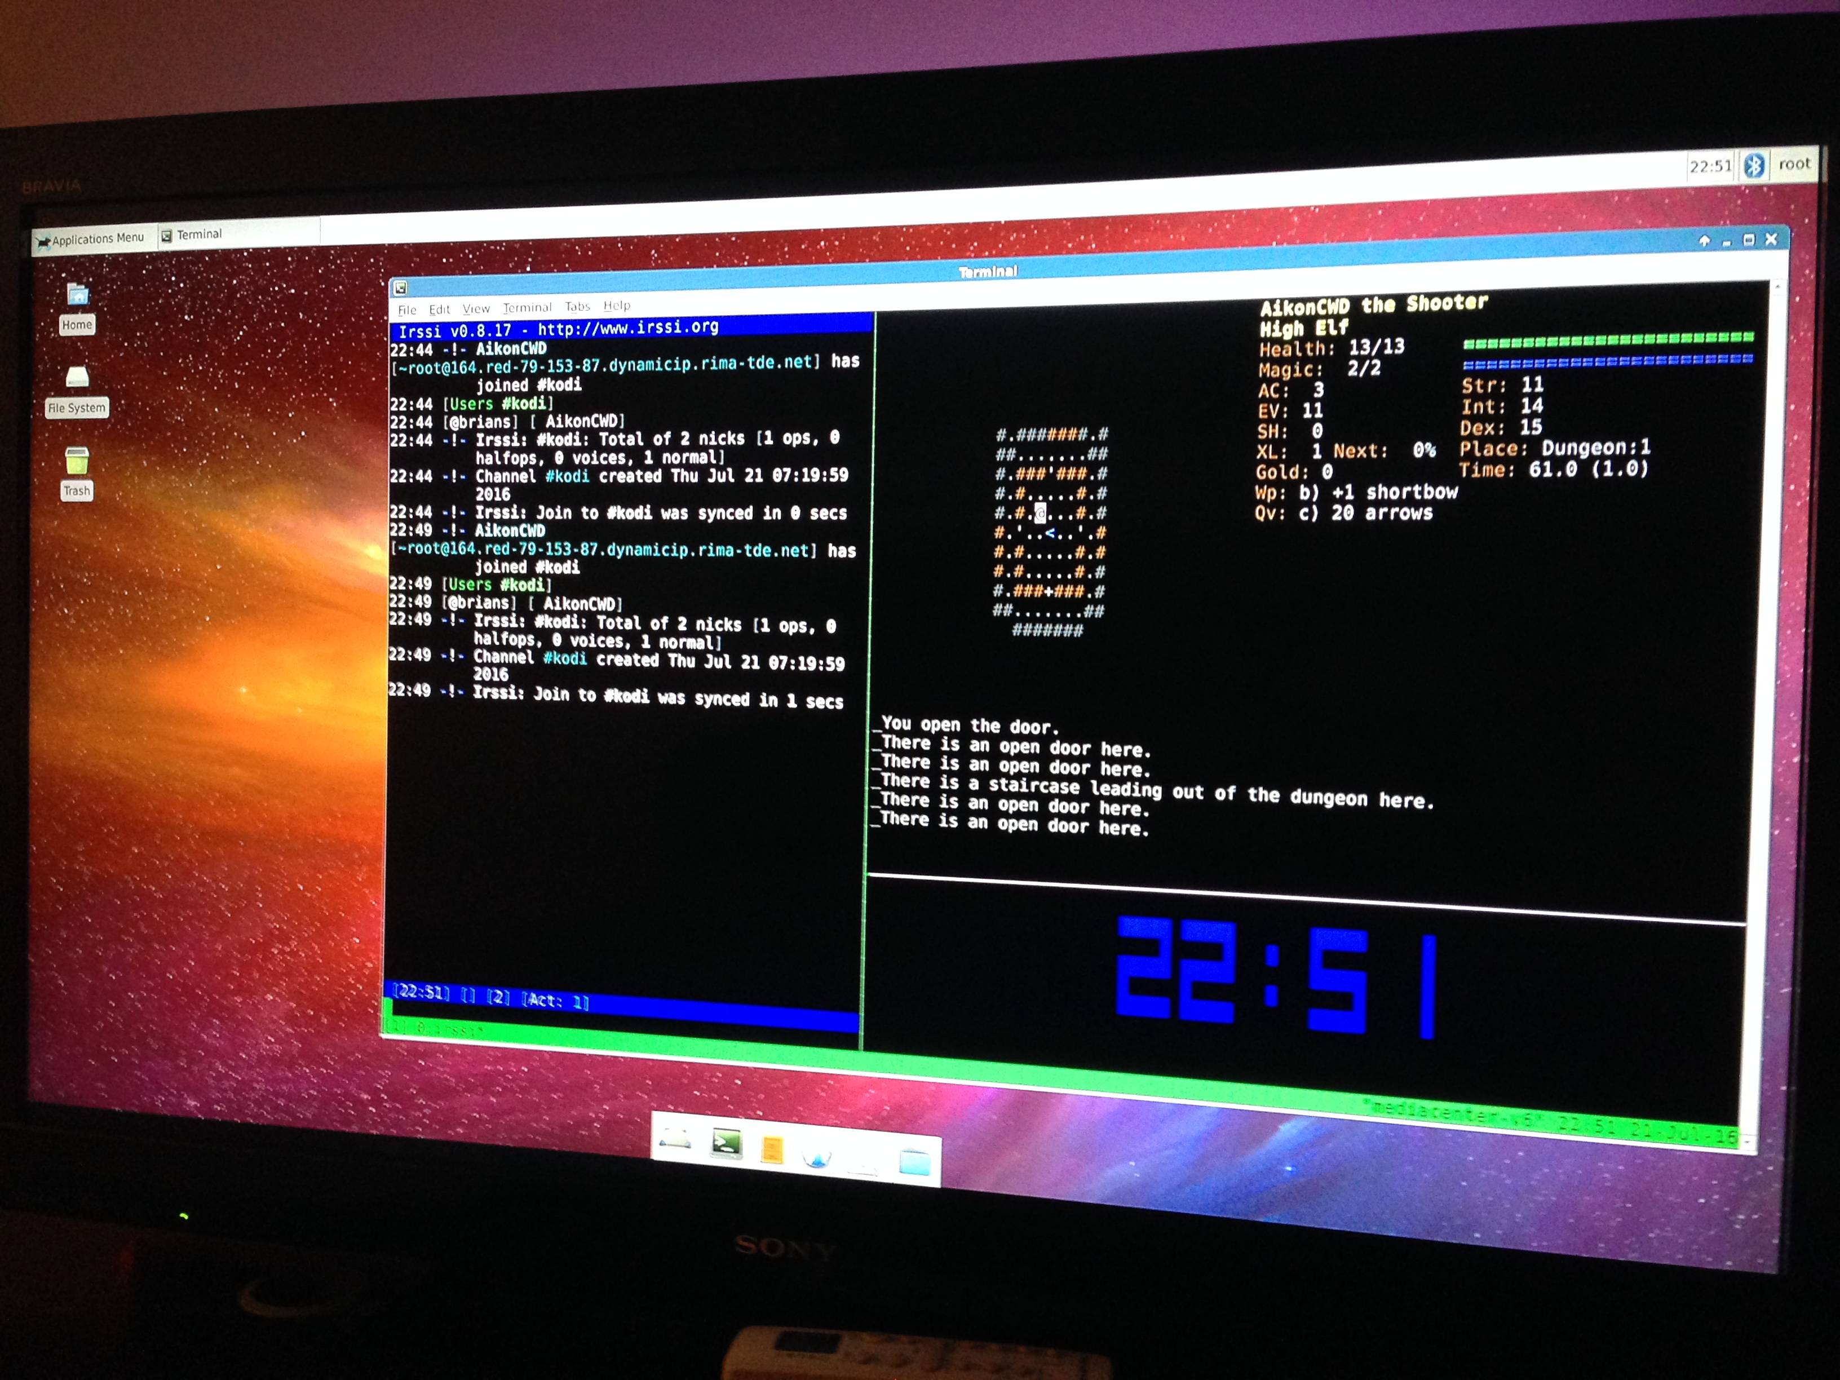Click the 'Terminal' window title bar text
Image resolution: width=1840 pixels, height=1380 pixels.
pyautogui.click(x=988, y=272)
